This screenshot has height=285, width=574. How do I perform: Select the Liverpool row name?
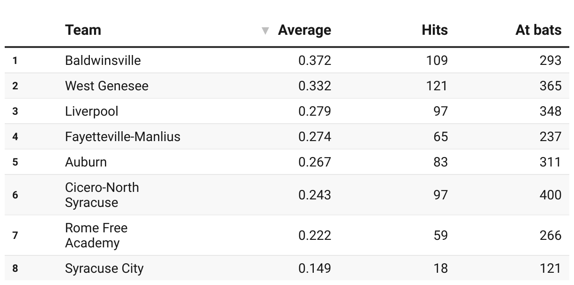click(x=92, y=111)
